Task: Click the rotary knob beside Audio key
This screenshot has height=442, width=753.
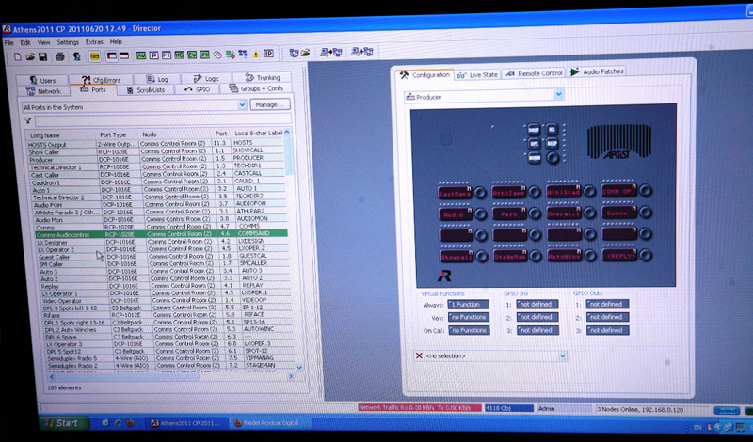Action: pyautogui.click(x=480, y=214)
